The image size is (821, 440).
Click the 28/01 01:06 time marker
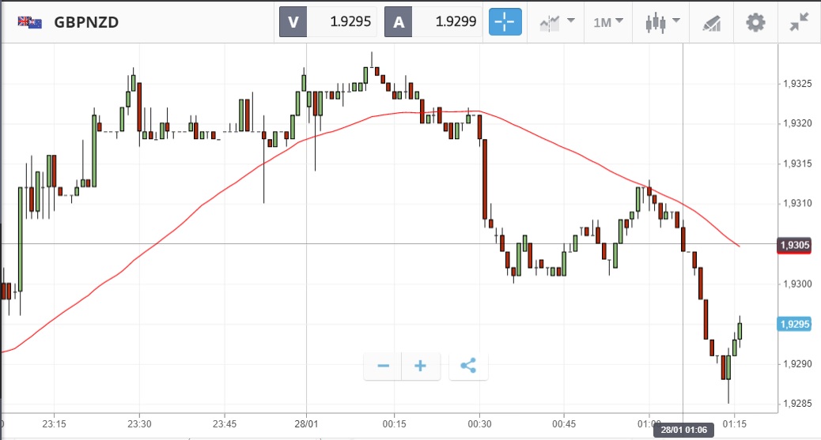[x=685, y=430]
